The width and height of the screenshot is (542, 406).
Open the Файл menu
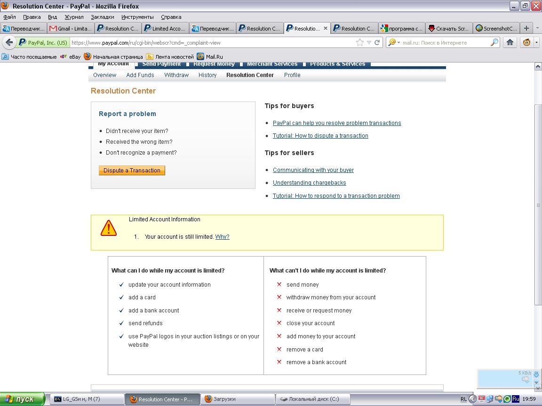(10, 17)
